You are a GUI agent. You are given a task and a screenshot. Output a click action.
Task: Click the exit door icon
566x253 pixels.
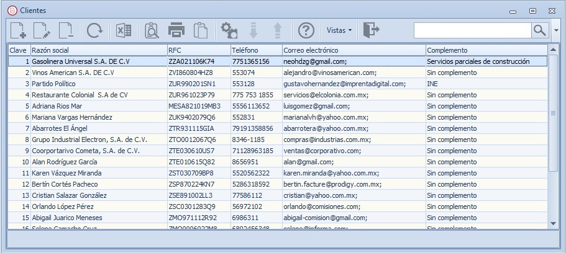[371, 30]
